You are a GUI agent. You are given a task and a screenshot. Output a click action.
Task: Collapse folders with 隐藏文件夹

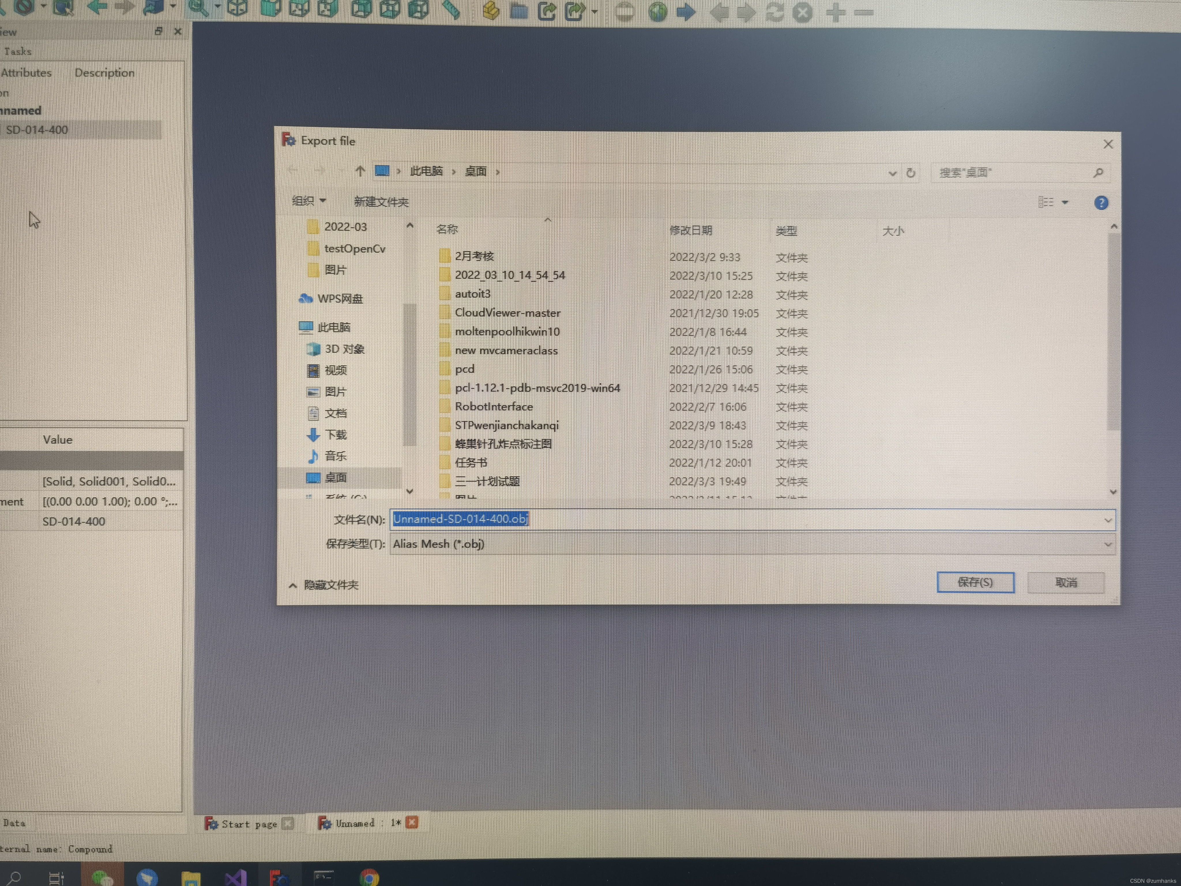324,585
